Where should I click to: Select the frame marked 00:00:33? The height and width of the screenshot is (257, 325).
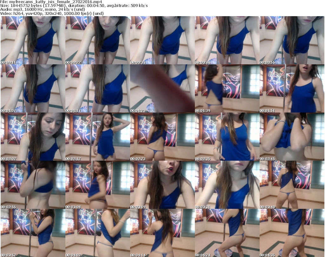tap(162, 40)
